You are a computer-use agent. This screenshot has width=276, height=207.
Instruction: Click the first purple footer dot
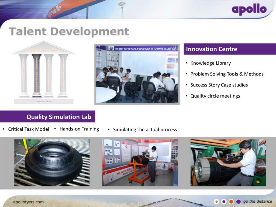[224, 201]
